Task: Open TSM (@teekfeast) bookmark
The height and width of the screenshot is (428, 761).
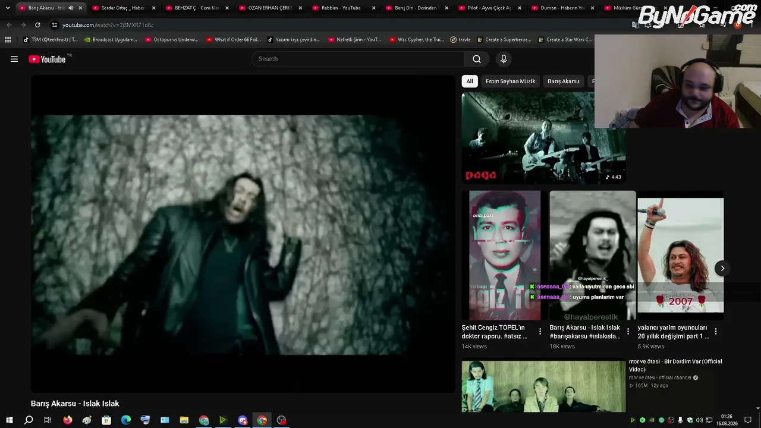Action: [x=50, y=40]
